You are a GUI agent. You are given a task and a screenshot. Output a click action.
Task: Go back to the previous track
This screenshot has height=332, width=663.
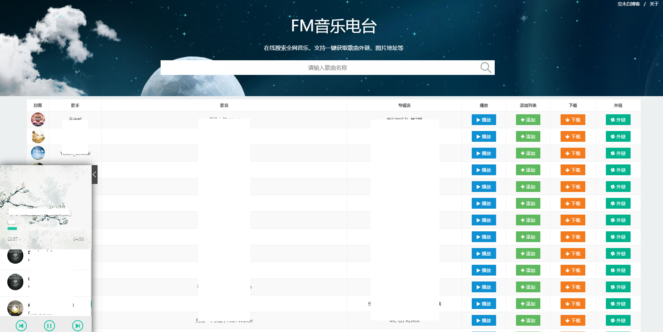(21, 325)
